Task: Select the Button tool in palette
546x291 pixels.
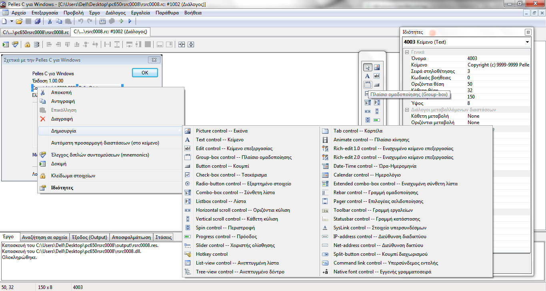Action: pos(377,85)
